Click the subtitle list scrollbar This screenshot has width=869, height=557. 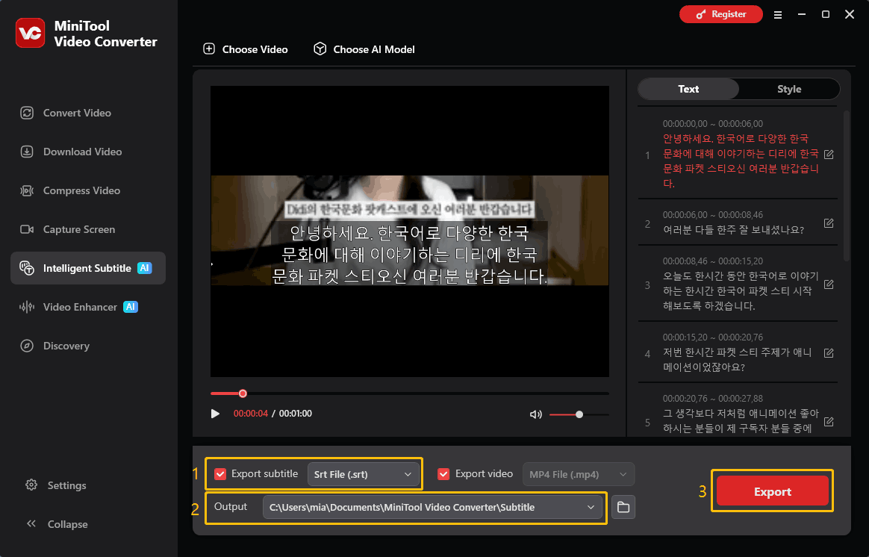pyautogui.click(x=846, y=186)
